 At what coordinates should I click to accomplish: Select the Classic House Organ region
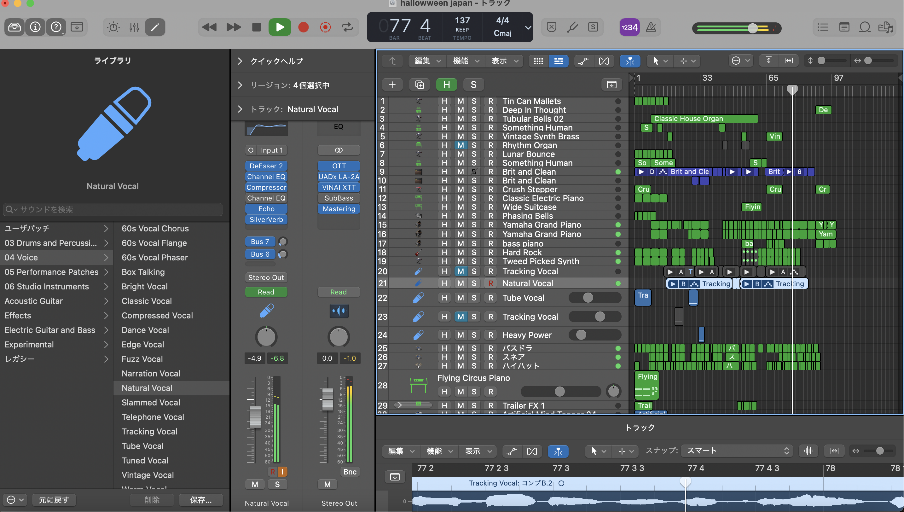[704, 119]
